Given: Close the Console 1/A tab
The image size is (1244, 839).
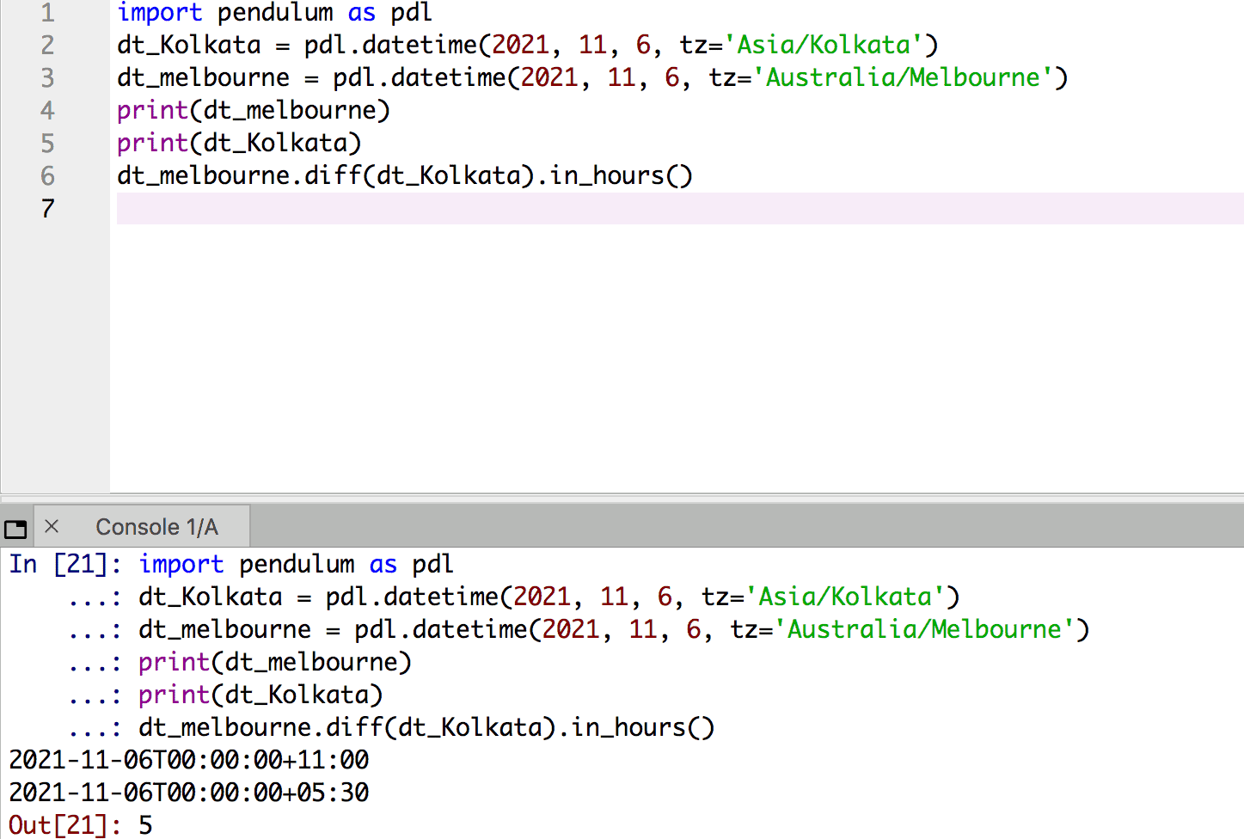Looking at the screenshot, I should [52, 526].
